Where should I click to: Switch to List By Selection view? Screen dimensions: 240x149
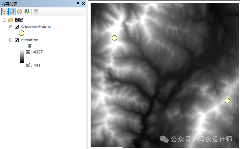tap(27, 12)
